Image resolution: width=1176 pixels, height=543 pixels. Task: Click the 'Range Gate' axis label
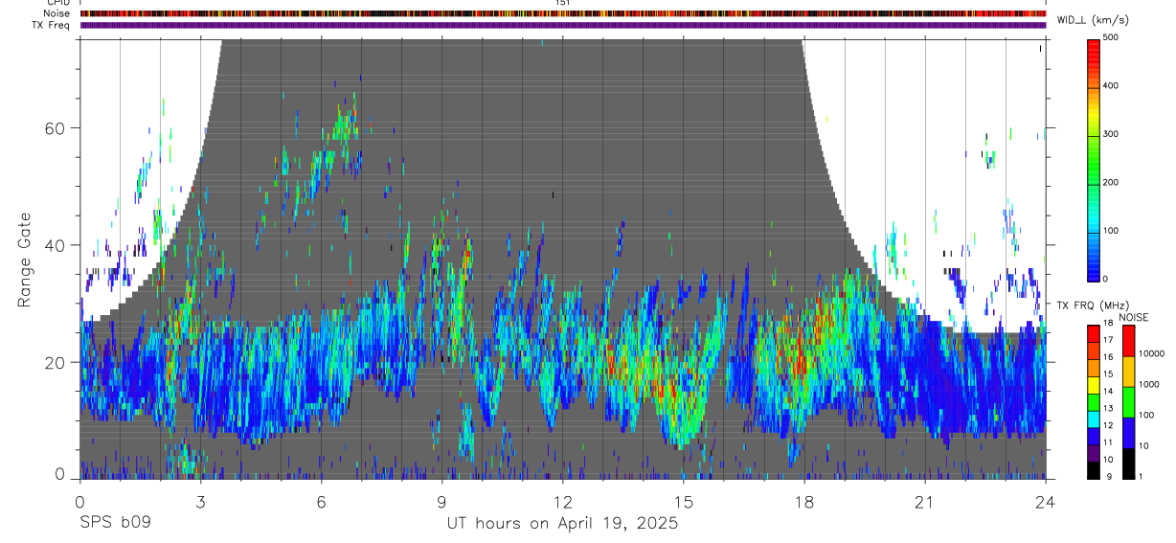click(x=26, y=260)
